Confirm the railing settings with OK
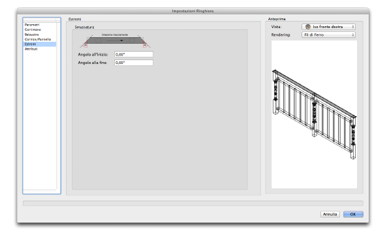The height and width of the screenshot is (235, 387). [353, 214]
